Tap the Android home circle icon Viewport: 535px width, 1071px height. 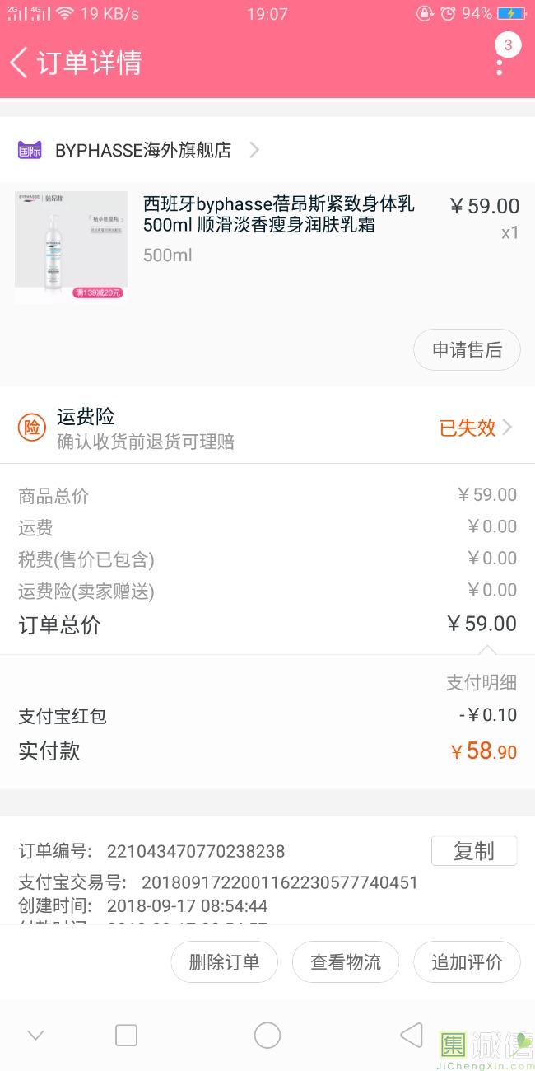[x=267, y=1036]
